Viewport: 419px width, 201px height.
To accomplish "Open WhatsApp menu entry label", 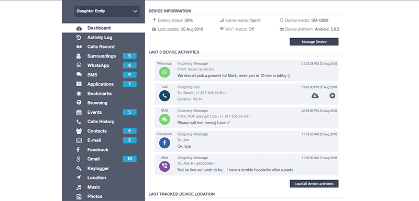I will (98, 65).
